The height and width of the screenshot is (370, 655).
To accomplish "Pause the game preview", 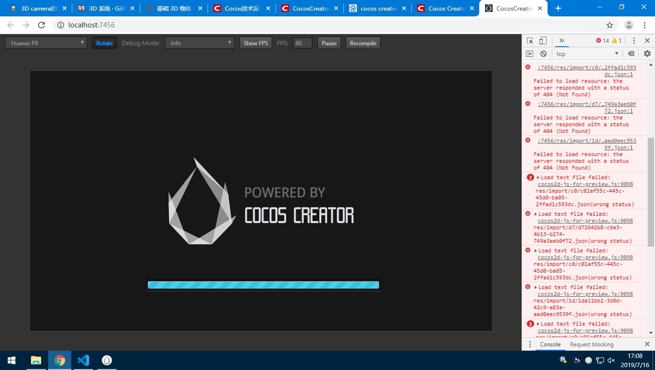I will point(329,43).
